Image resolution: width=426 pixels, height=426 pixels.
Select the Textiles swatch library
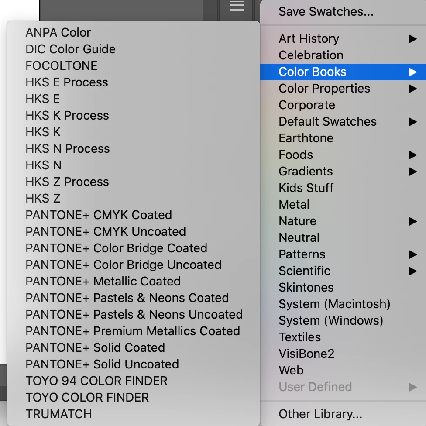(343, 337)
